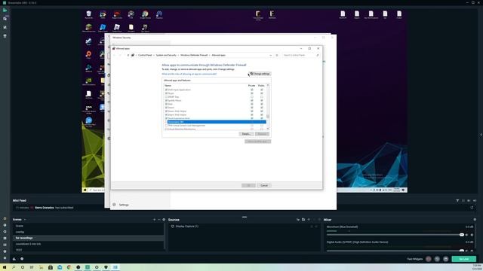The height and width of the screenshot is (271, 483).
Task: Remove selected scene with the minus icon
Action: click(159, 219)
